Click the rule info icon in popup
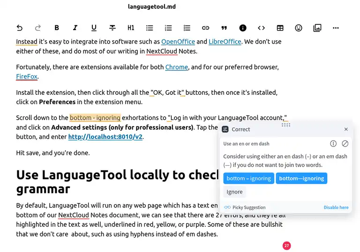Image resolution: width=360 pixels, height=252 pixels. [x=333, y=144]
